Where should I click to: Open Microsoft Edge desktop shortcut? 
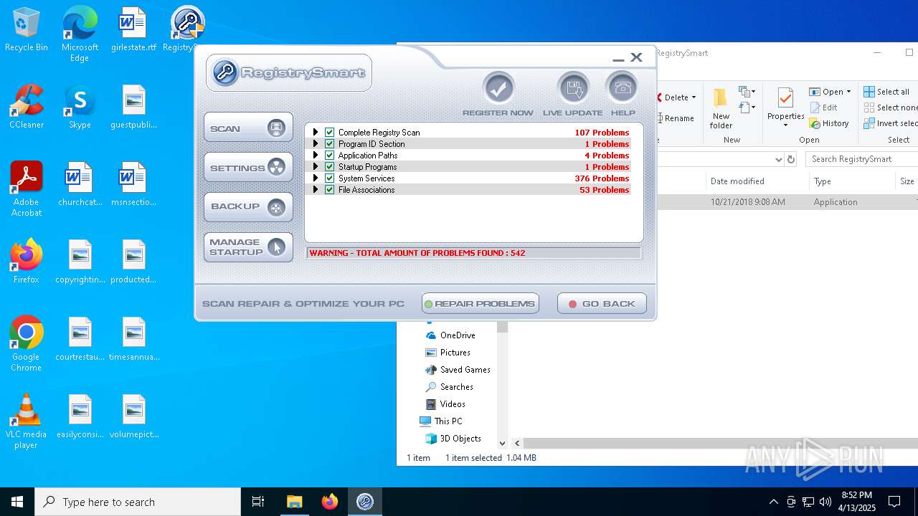(x=80, y=34)
